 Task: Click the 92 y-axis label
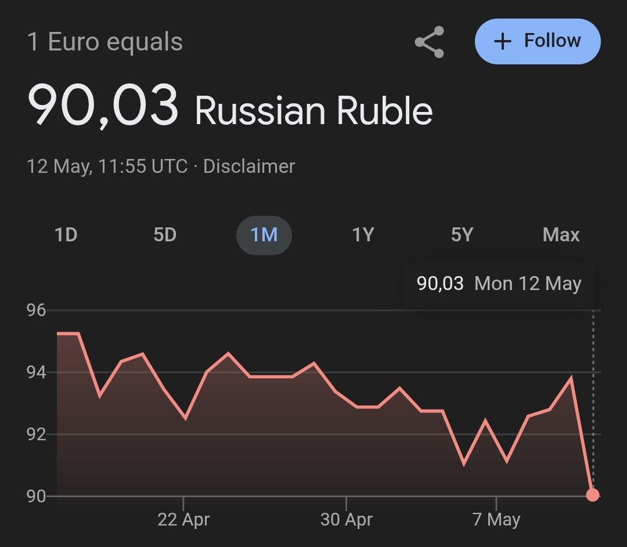click(x=36, y=434)
